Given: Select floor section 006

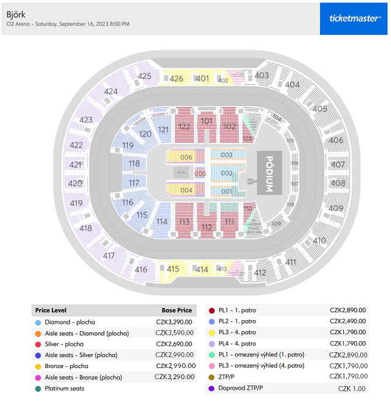Looking at the screenshot, I should coord(186,156).
